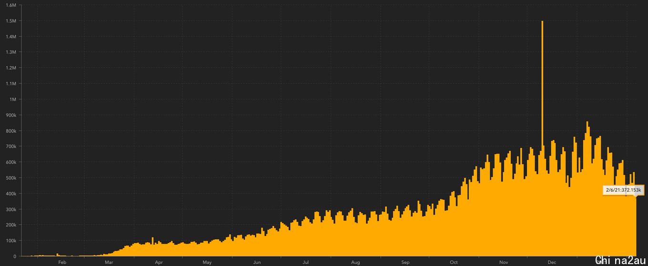Screen dimensions: 648x266
Task: Click the Feb x-axis label
Action: tap(62, 262)
